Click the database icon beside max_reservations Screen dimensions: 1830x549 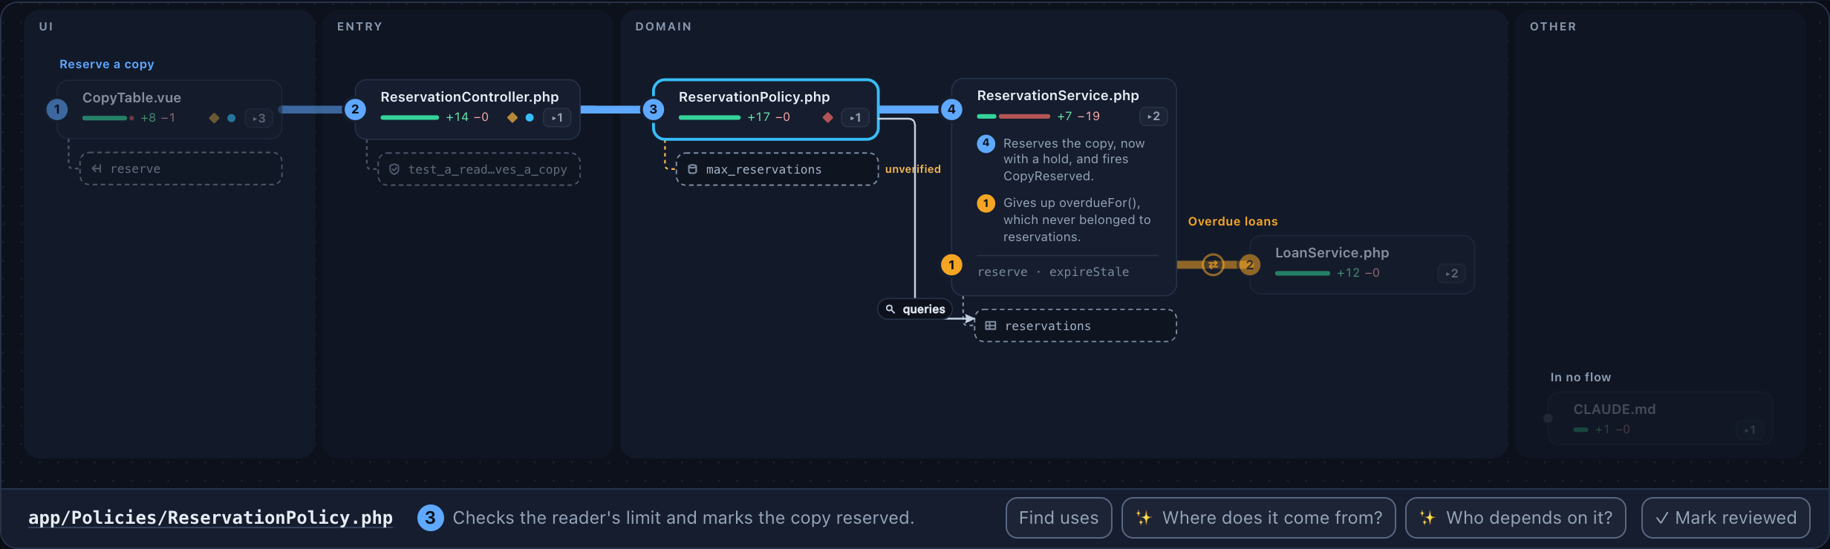692,169
